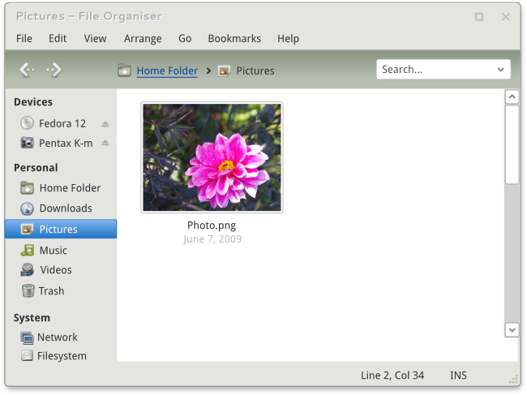Select Pictures in the sidebar
The height and width of the screenshot is (395, 527).
pyautogui.click(x=61, y=230)
